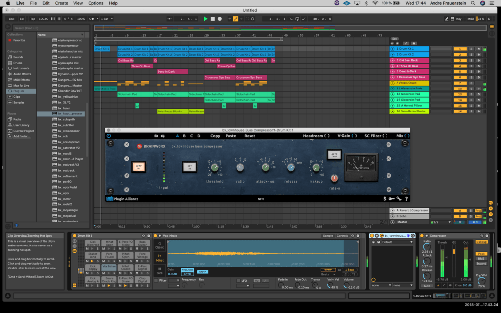The image size is (501, 313).
Task: Open the first 'none' dropdown on plugin device
Action: [x=382, y=285]
